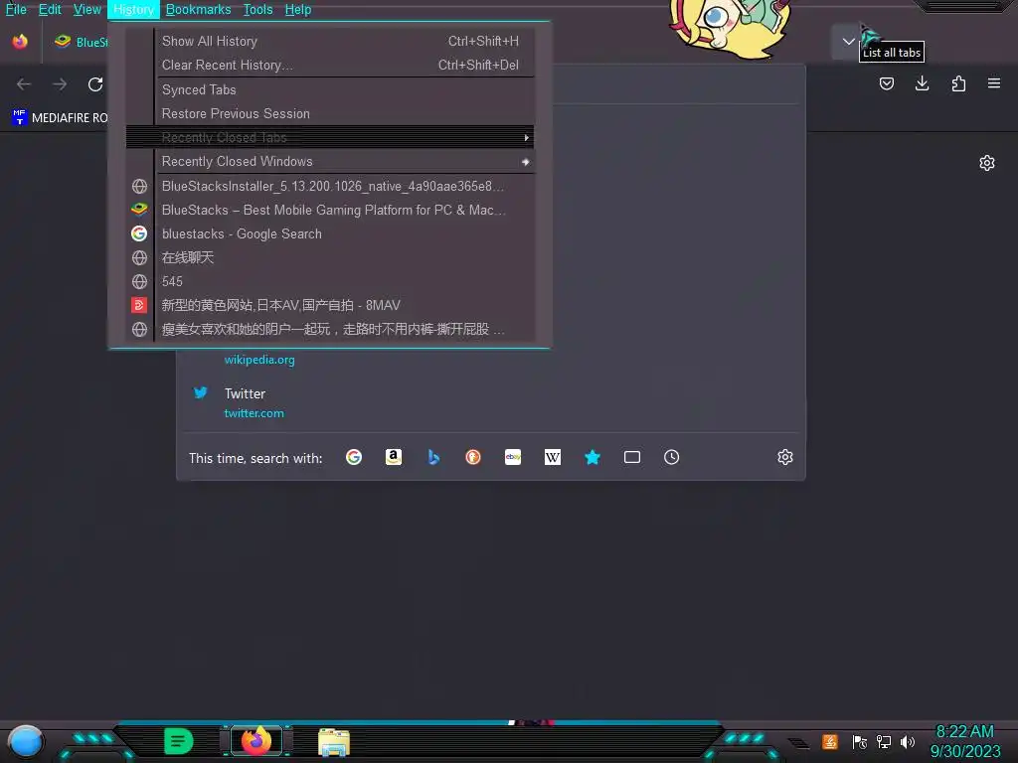Open the 在线聊天 history entry
Image resolution: width=1018 pixels, height=763 pixels.
(330, 257)
